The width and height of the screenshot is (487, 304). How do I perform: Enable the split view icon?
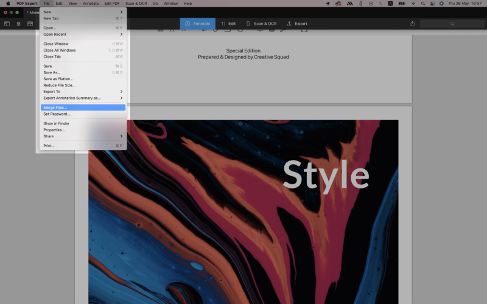tap(30, 24)
